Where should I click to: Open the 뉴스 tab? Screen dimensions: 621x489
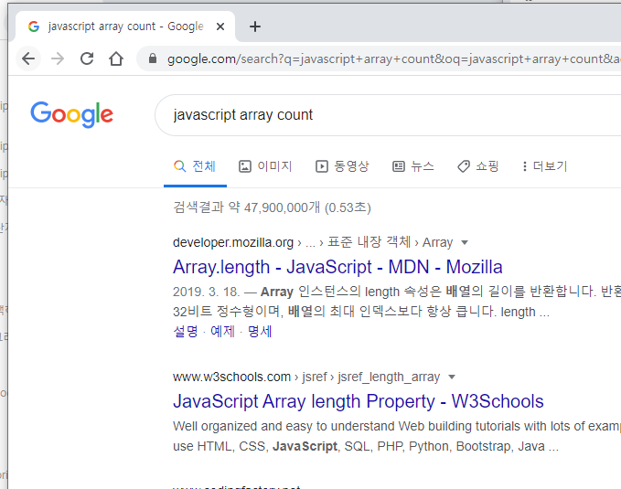pyautogui.click(x=413, y=166)
